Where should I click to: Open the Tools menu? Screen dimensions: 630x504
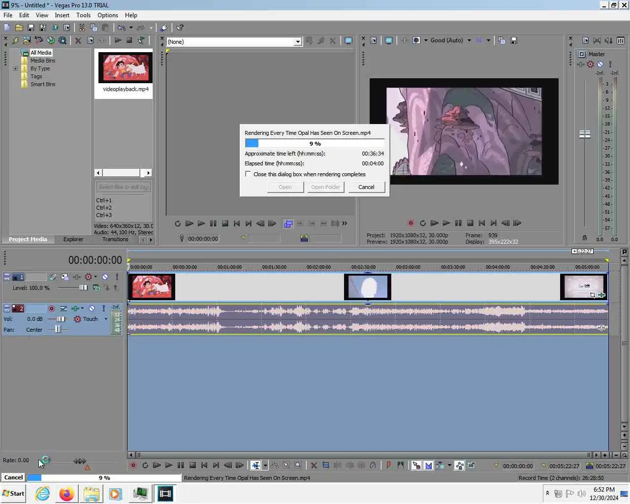83,15
